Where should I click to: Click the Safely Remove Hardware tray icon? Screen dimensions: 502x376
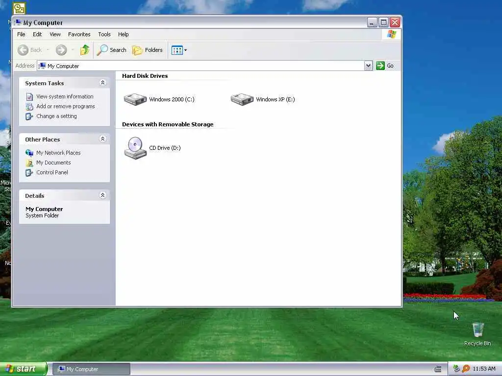pyautogui.click(x=456, y=369)
